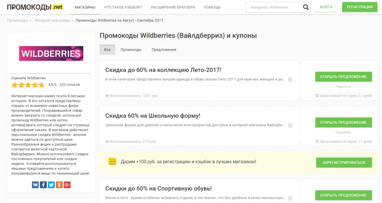Viewport: 382px width, 203px height.
Task: Click Подробнее under Школьную форму offer
Action: [343, 133]
